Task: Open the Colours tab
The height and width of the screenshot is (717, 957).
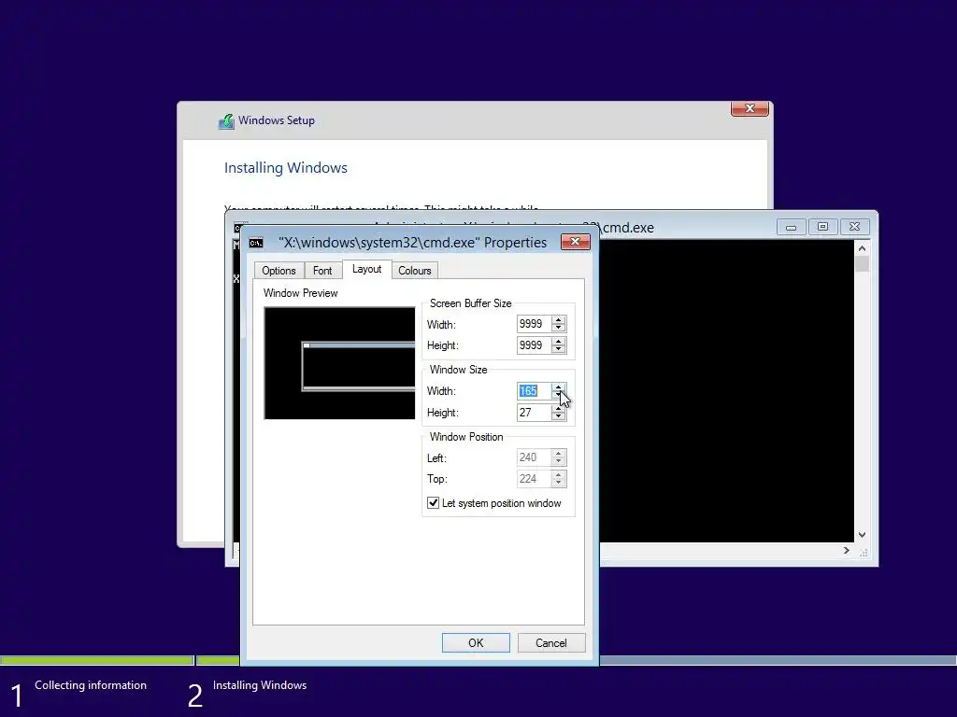Action: pyautogui.click(x=414, y=271)
